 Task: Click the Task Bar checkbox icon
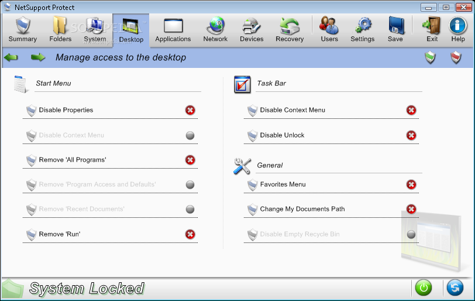242,84
